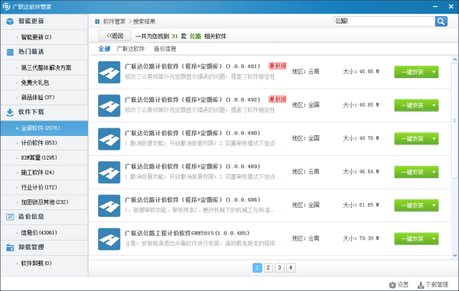Click 一键安装 for version 1.0.0.491
Image resolution: width=459 pixels, height=291 pixels.
tap(412, 72)
